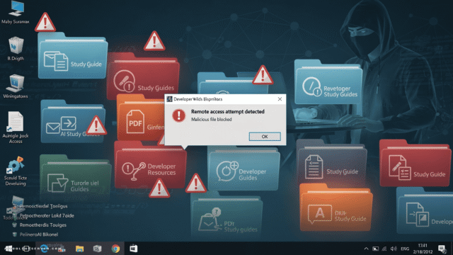Open the green Turorle uel Guides folder
This screenshot has height=255, width=453.
coord(75,178)
